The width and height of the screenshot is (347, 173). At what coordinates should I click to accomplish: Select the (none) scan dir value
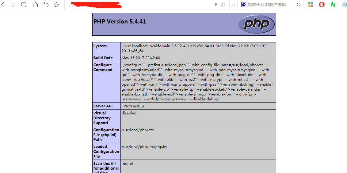click(x=127, y=164)
